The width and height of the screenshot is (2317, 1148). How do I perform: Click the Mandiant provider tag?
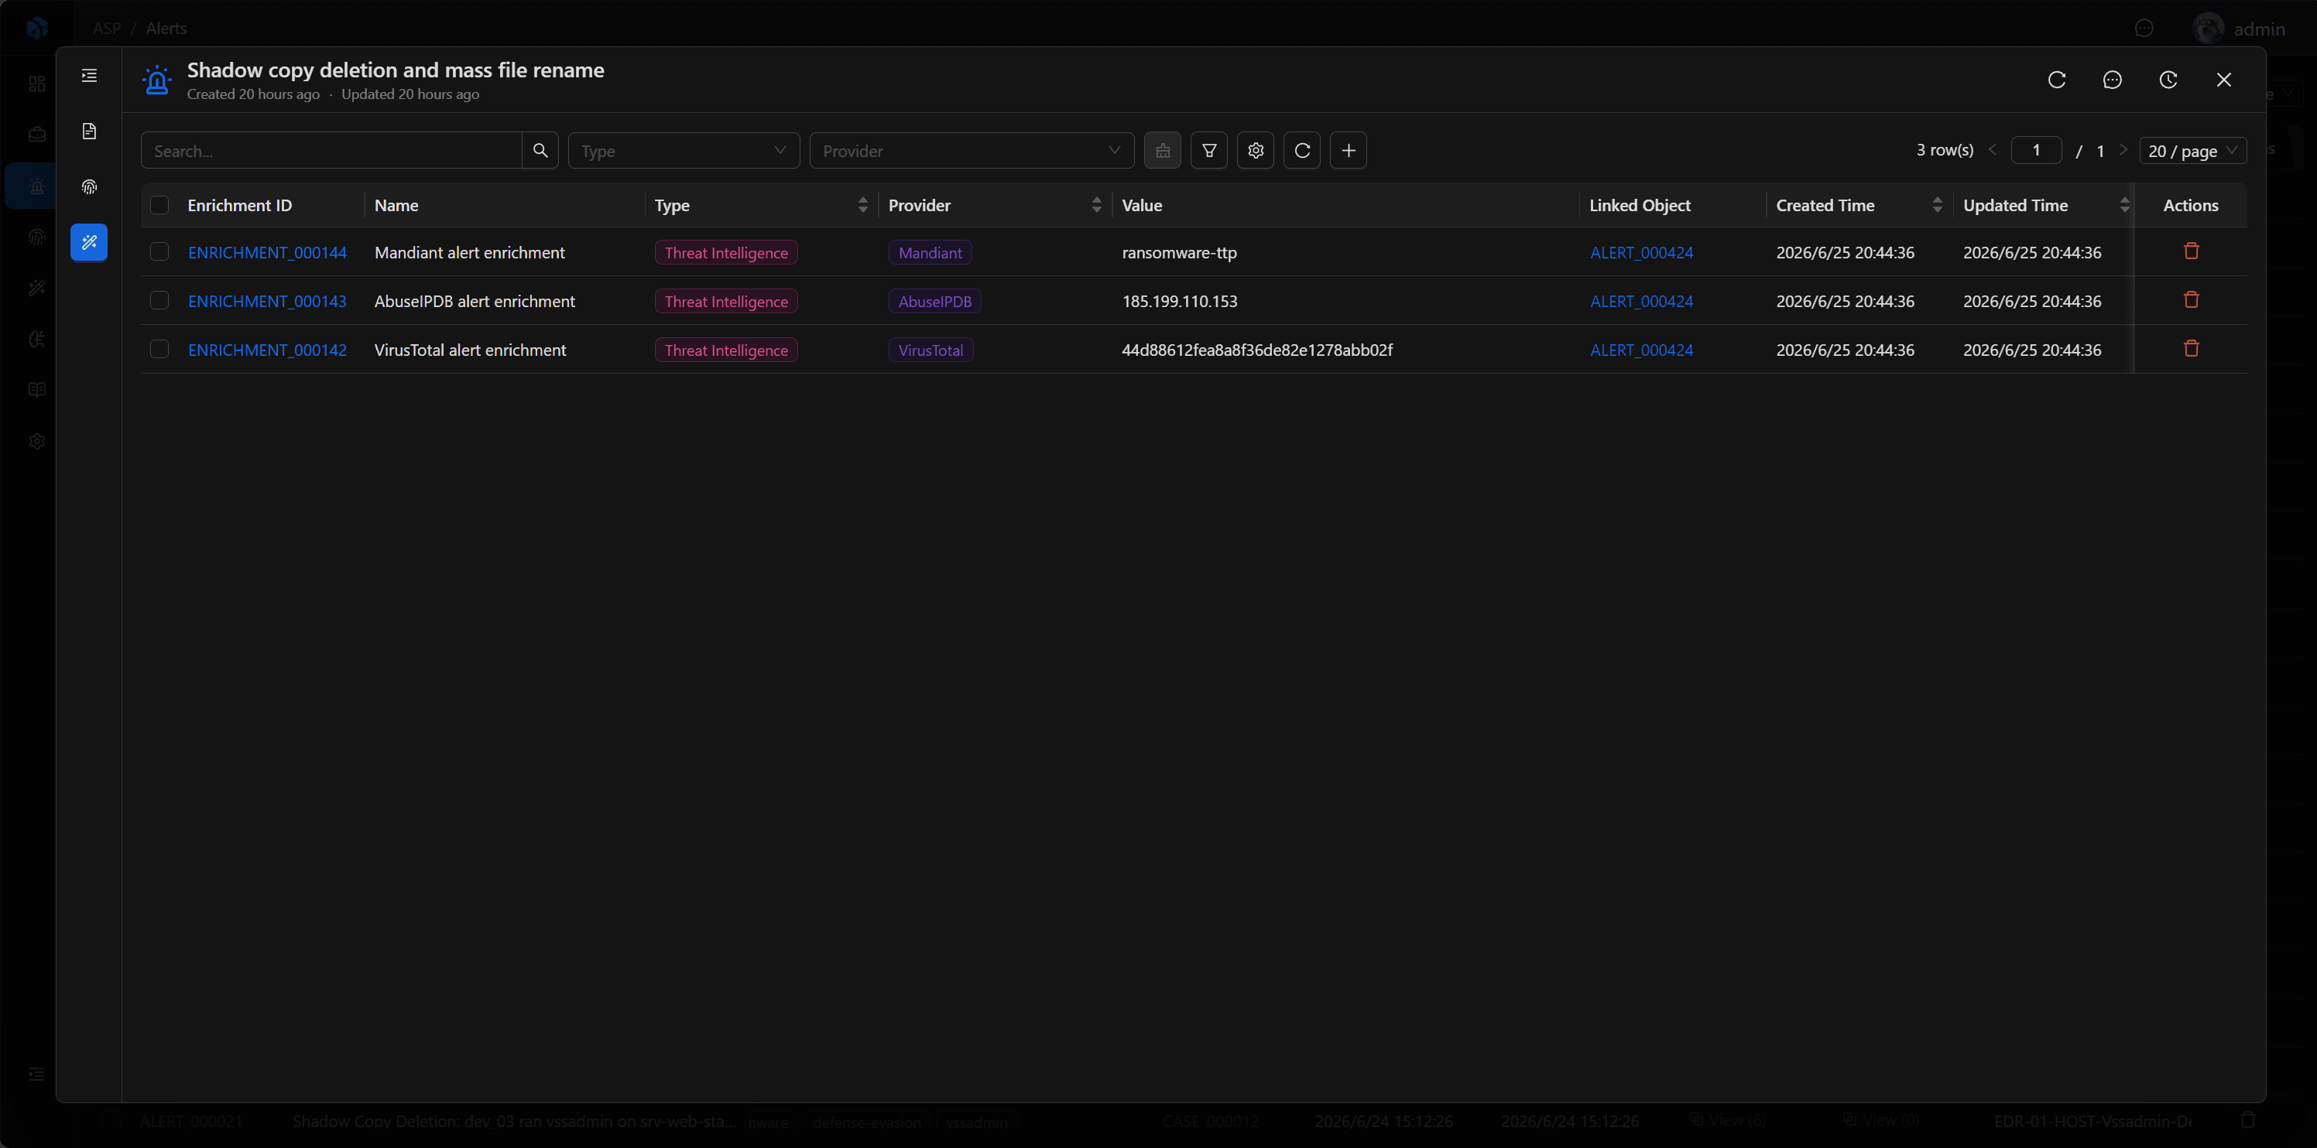click(930, 253)
